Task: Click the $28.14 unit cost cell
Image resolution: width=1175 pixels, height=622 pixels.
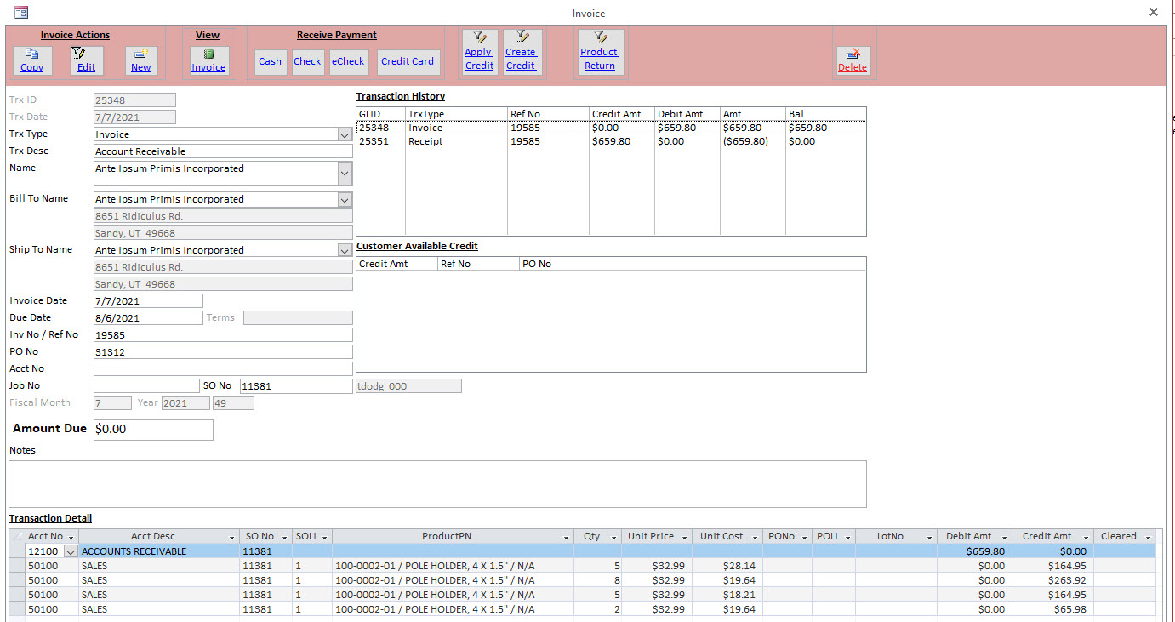Action: [x=727, y=566]
